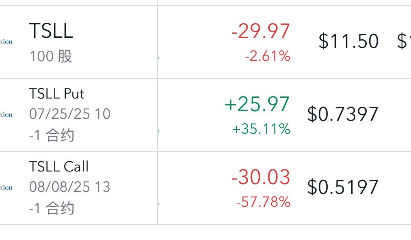Screen dimensions: 411x240
Task: Open the TSLL stock position
Action: pos(51,31)
